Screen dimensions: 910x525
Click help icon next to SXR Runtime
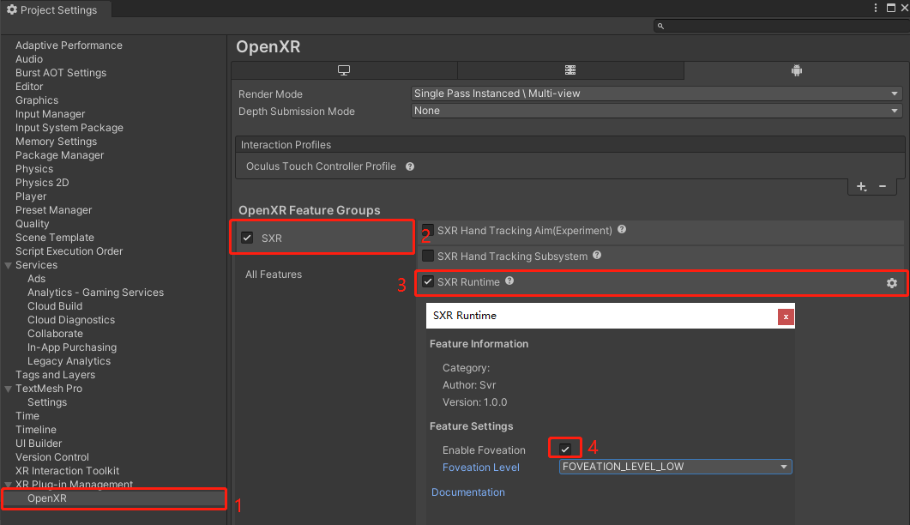click(509, 281)
